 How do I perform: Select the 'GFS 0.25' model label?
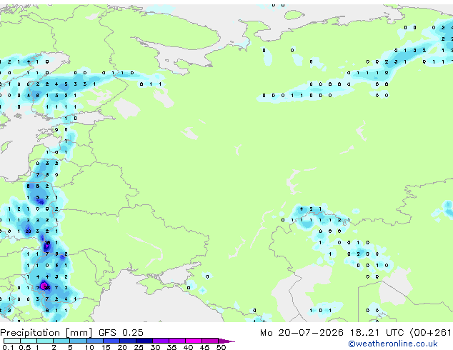click(x=121, y=333)
